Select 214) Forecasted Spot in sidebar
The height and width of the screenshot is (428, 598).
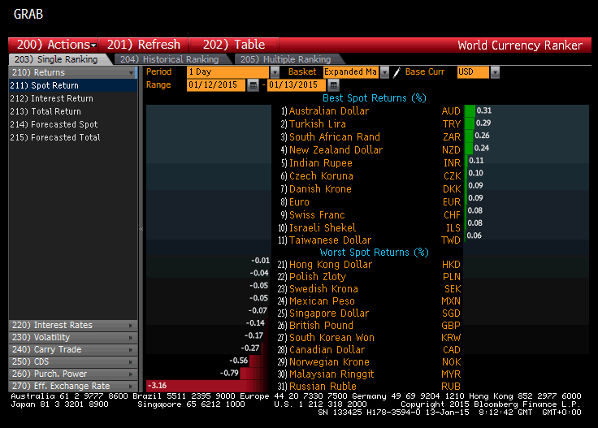tap(73, 124)
